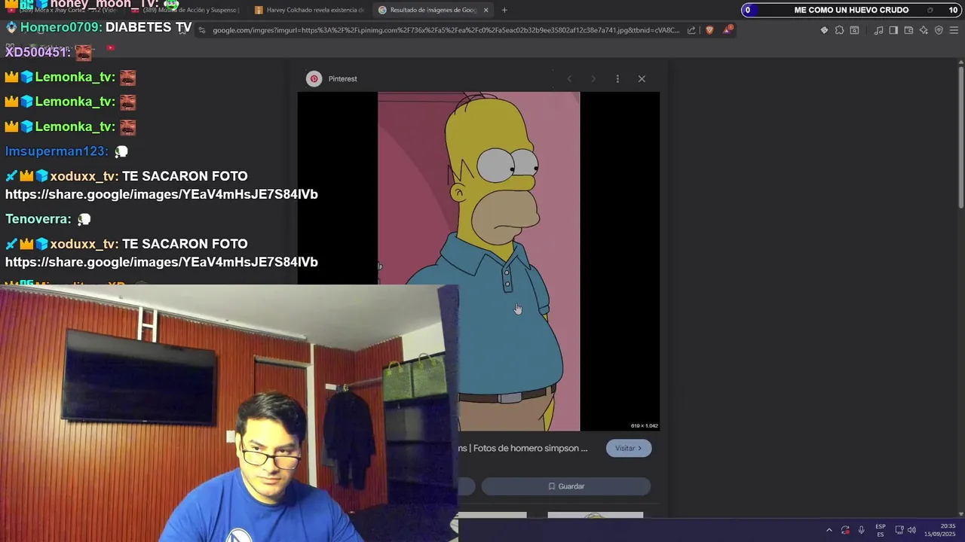Open the browser hamburger main menu
965x542 pixels.
[954, 30]
